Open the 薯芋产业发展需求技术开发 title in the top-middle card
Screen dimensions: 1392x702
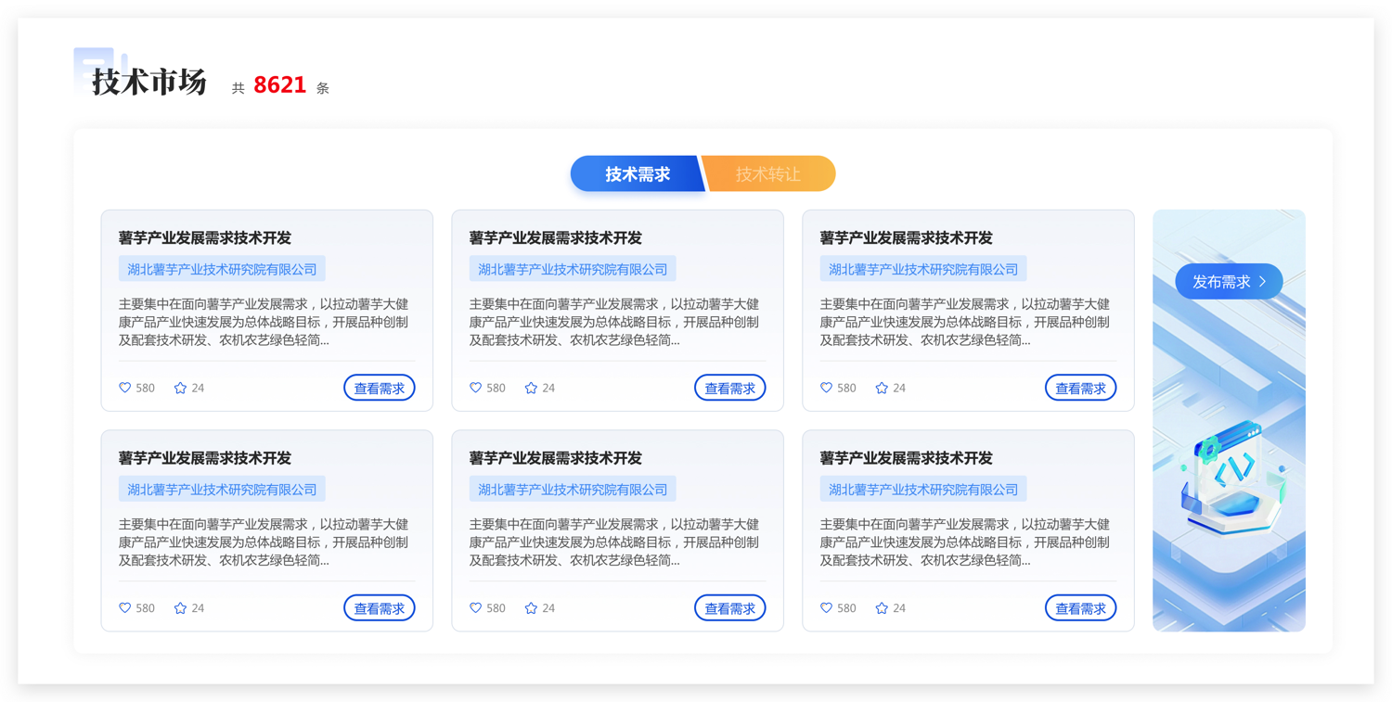(x=555, y=238)
